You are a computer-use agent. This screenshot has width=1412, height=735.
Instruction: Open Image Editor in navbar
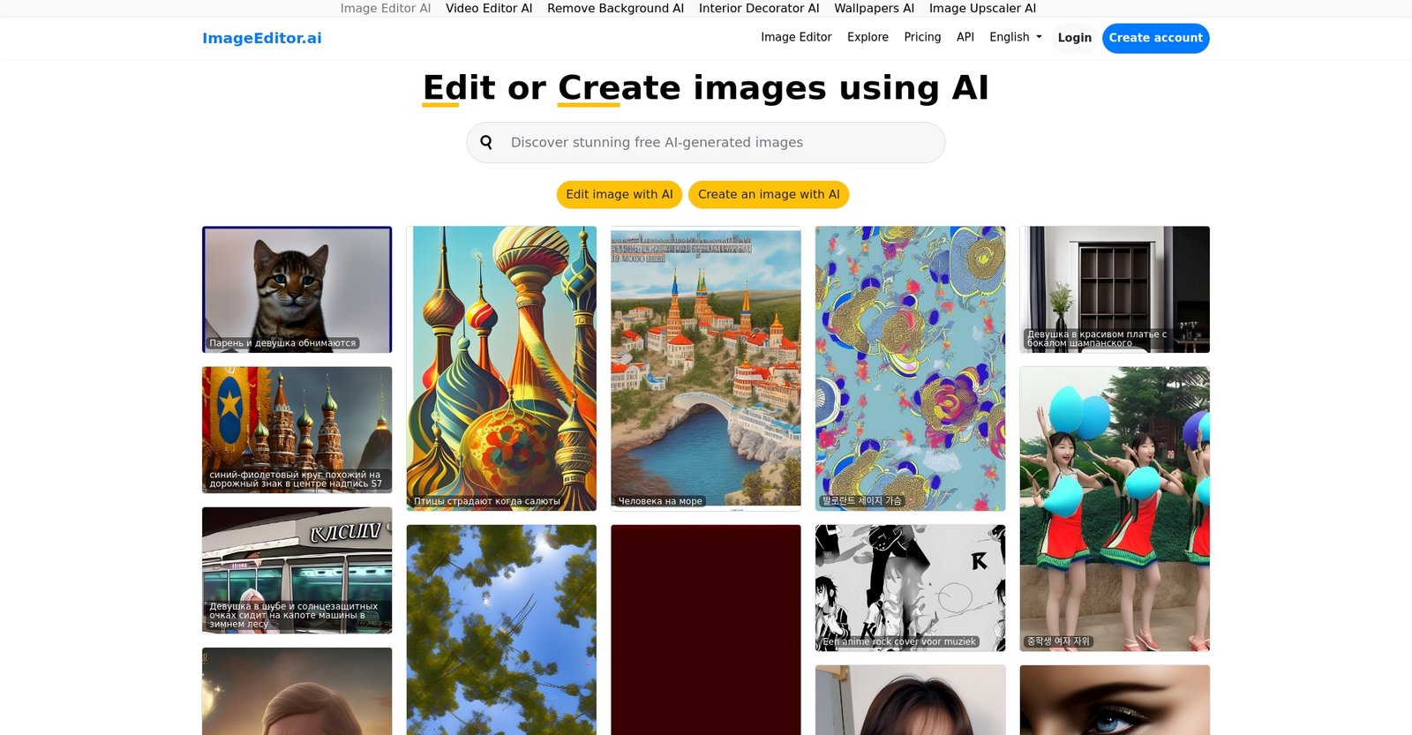coord(796,37)
